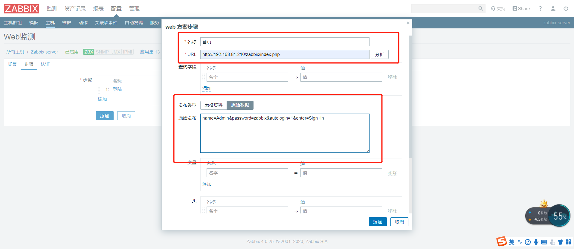The image size is (574, 249).
Task: Click 变量 值 input field
Action: [341, 173]
